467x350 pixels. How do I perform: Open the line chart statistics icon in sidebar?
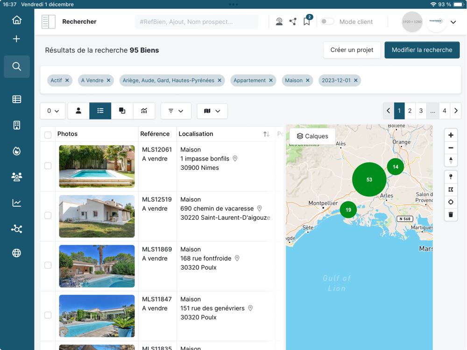click(x=17, y=203)
